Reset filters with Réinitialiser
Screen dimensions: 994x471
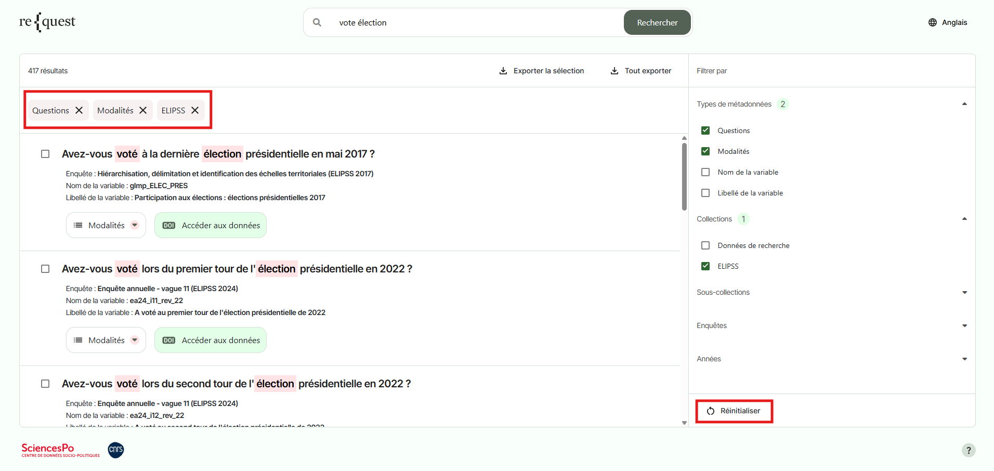[734, 411]
